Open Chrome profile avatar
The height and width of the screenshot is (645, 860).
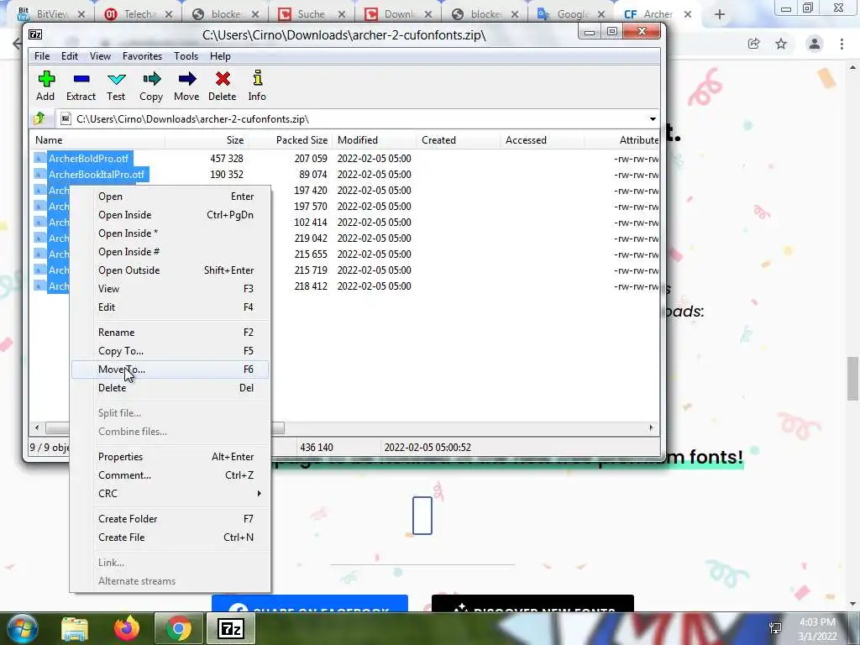pyautogui.click(x=815, y=44)
